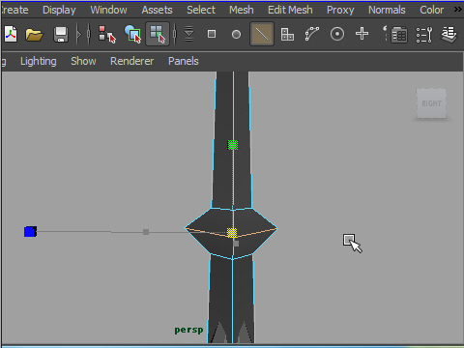
Task: Click the toolbar handle after the arrow
Action: [x=88, y=34]
